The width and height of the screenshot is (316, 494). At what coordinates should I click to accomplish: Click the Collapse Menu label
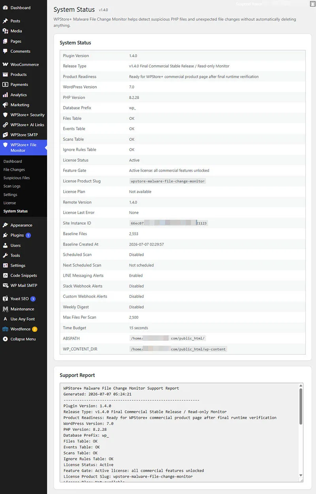[x=23, y=339]
